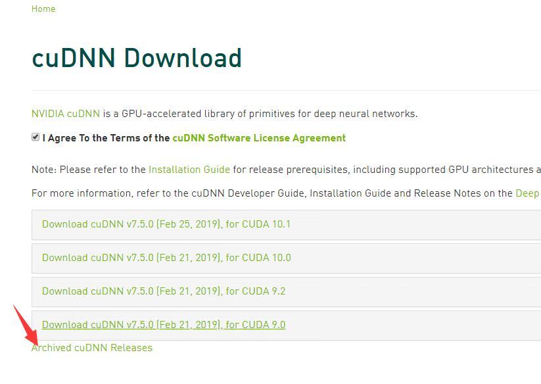Expand Download cuDNN v7.5.0 for CUDA 9.2
Viewport: 541px width, 384px height.
click(163, 291)
